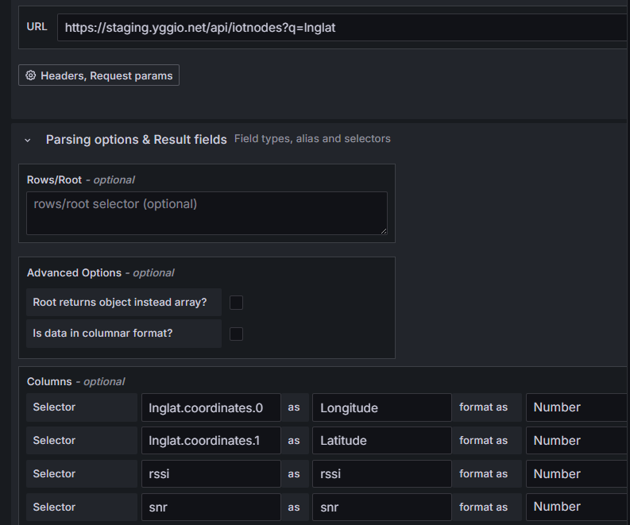Edit the rssi selector input
630x525 pixels.
tap(211, 474)
